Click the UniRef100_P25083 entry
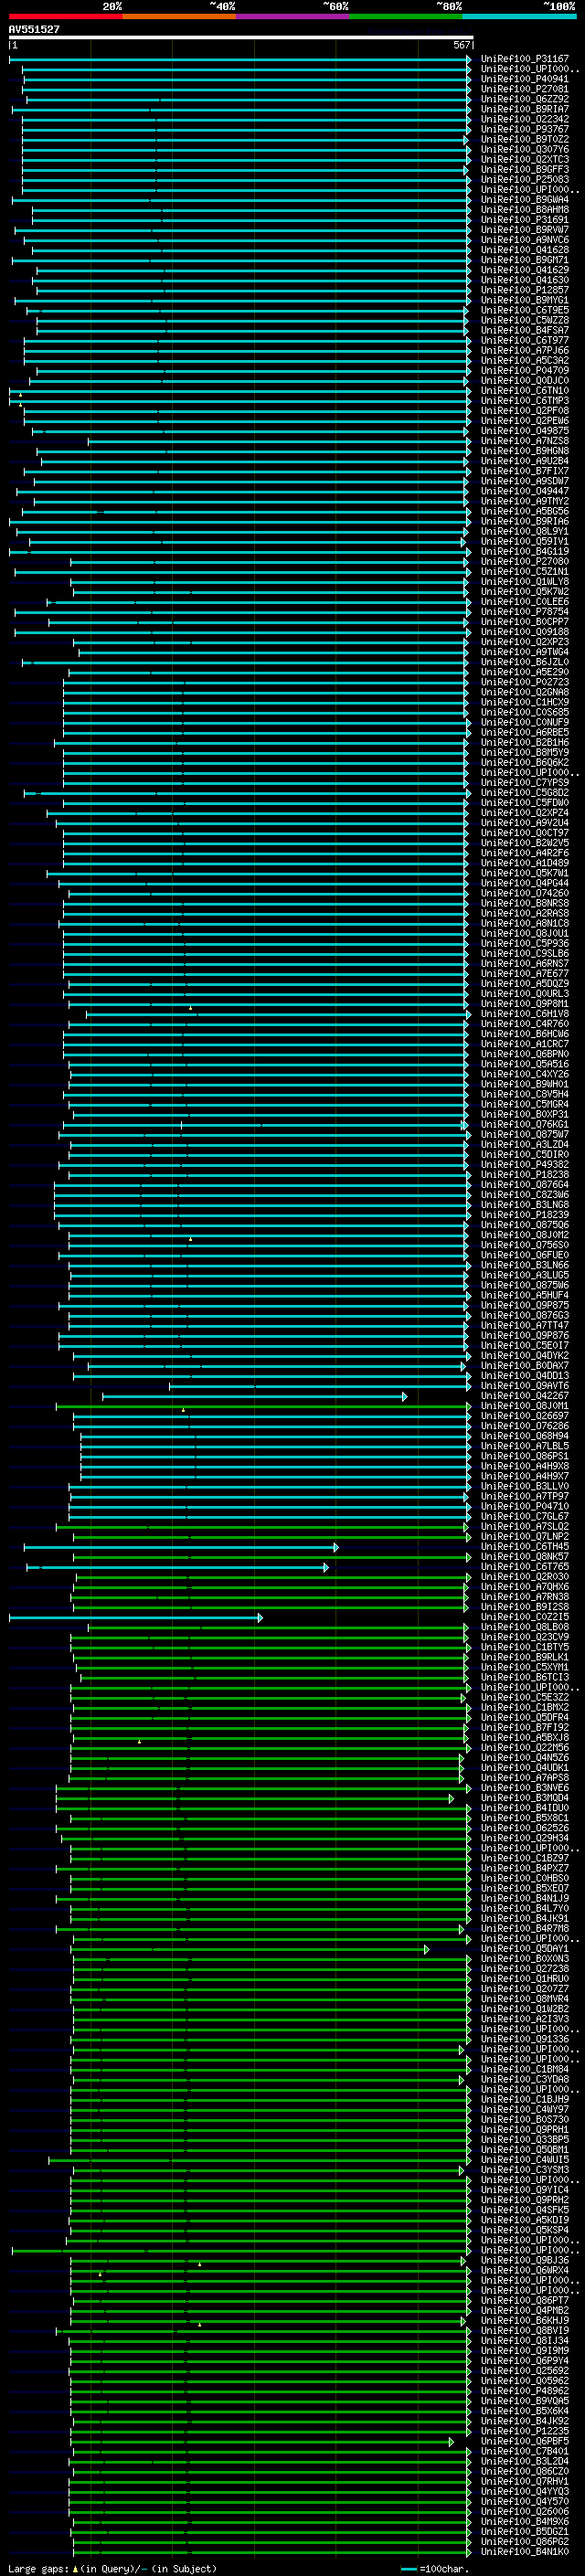The image size is (585, 2576). tap(525, 180)
